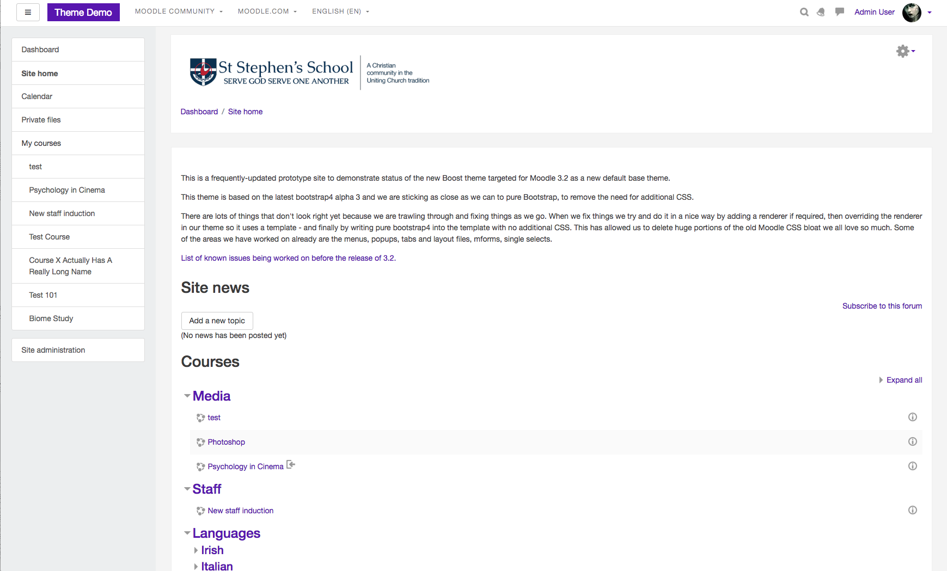The width and height of the screenshot is (947, 571).
Task: Expand the Italian subcategory
Action: pos(196,566)
